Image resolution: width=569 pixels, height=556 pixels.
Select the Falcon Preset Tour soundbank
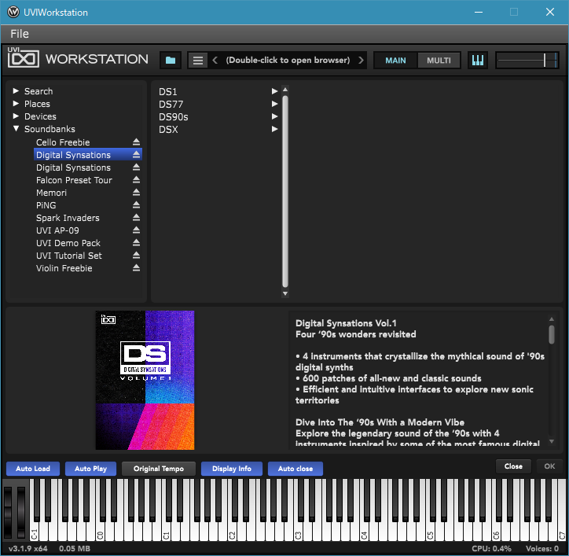click(74, 180)
